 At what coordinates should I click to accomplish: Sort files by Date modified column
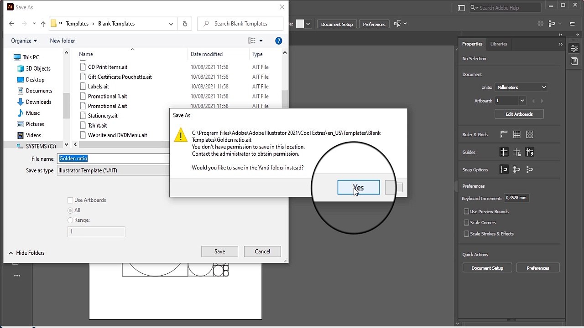pyautogui.click(x=207, y=54)
